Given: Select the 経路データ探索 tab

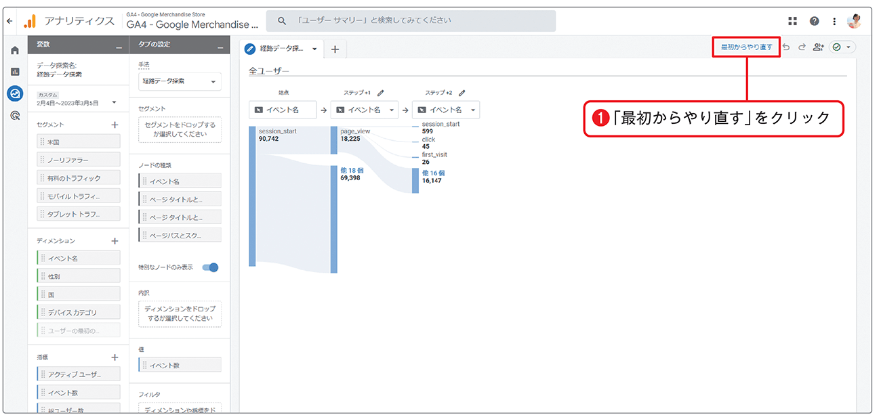Looking at the screenshot, I should 282,49.
